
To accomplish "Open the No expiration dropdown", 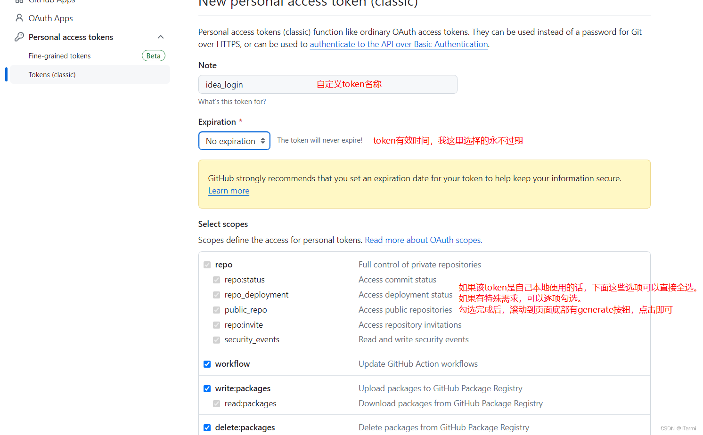I will [x=234, y=141].
